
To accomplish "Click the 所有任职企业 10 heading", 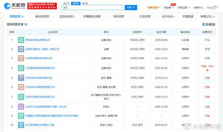I will [17, 24].
